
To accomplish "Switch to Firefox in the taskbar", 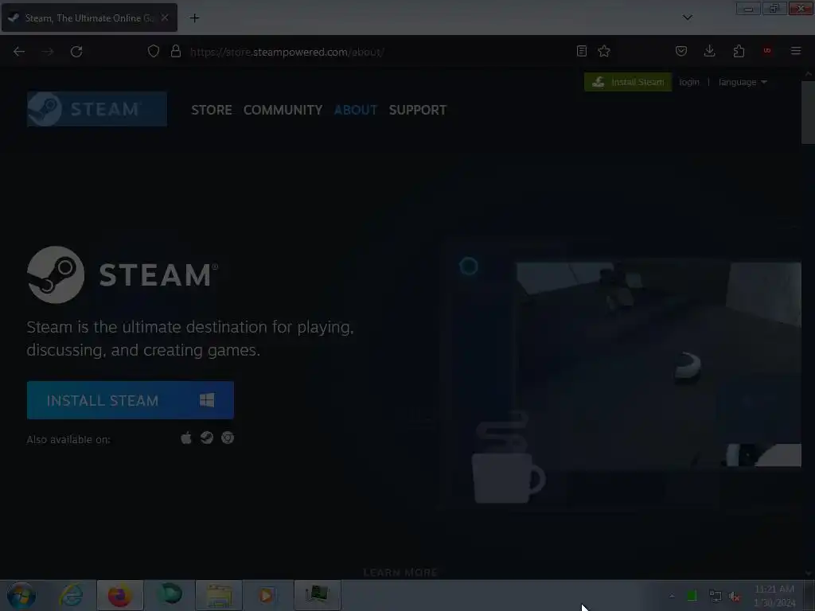I will pos(119,595).
